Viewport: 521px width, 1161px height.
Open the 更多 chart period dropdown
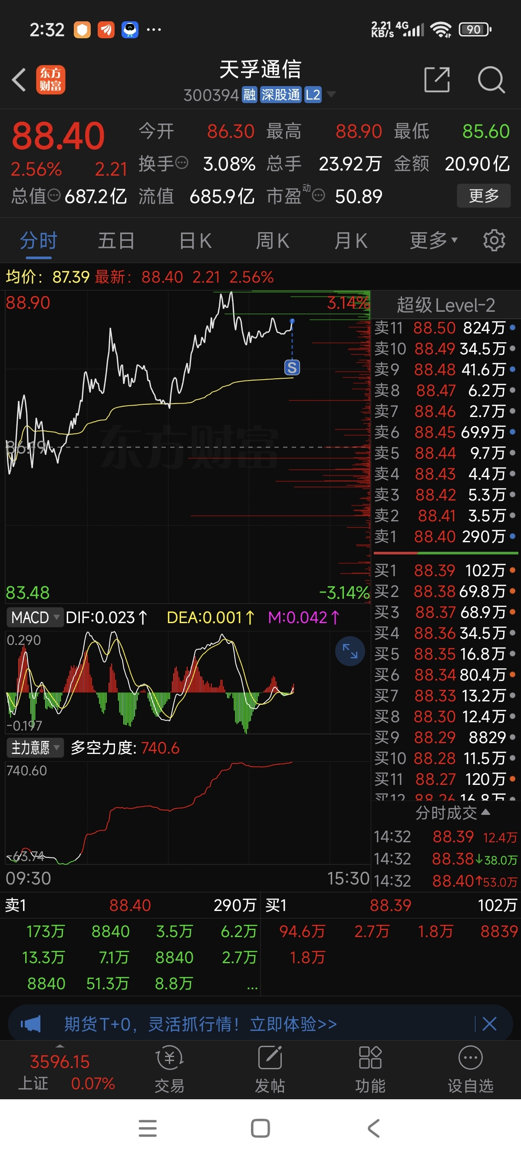pos(433,240)
